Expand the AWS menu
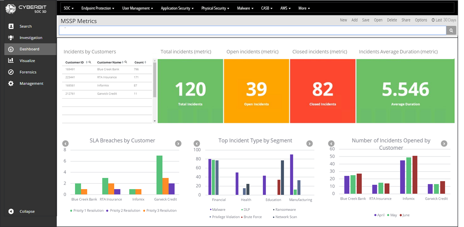464x227 pixels. [286, 8]
